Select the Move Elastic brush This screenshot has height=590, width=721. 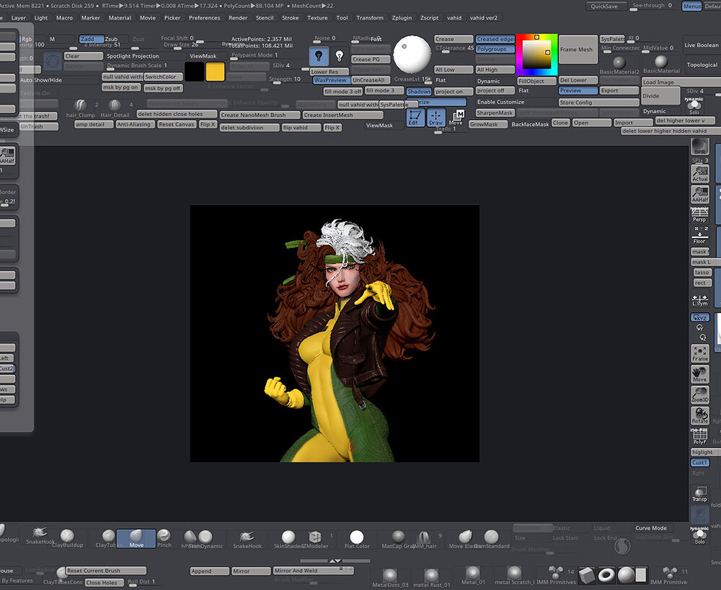pos(465,539)
